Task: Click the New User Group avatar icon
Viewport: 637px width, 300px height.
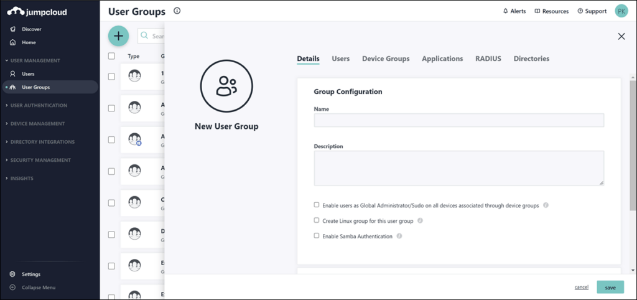Action: tap(226, 86)
